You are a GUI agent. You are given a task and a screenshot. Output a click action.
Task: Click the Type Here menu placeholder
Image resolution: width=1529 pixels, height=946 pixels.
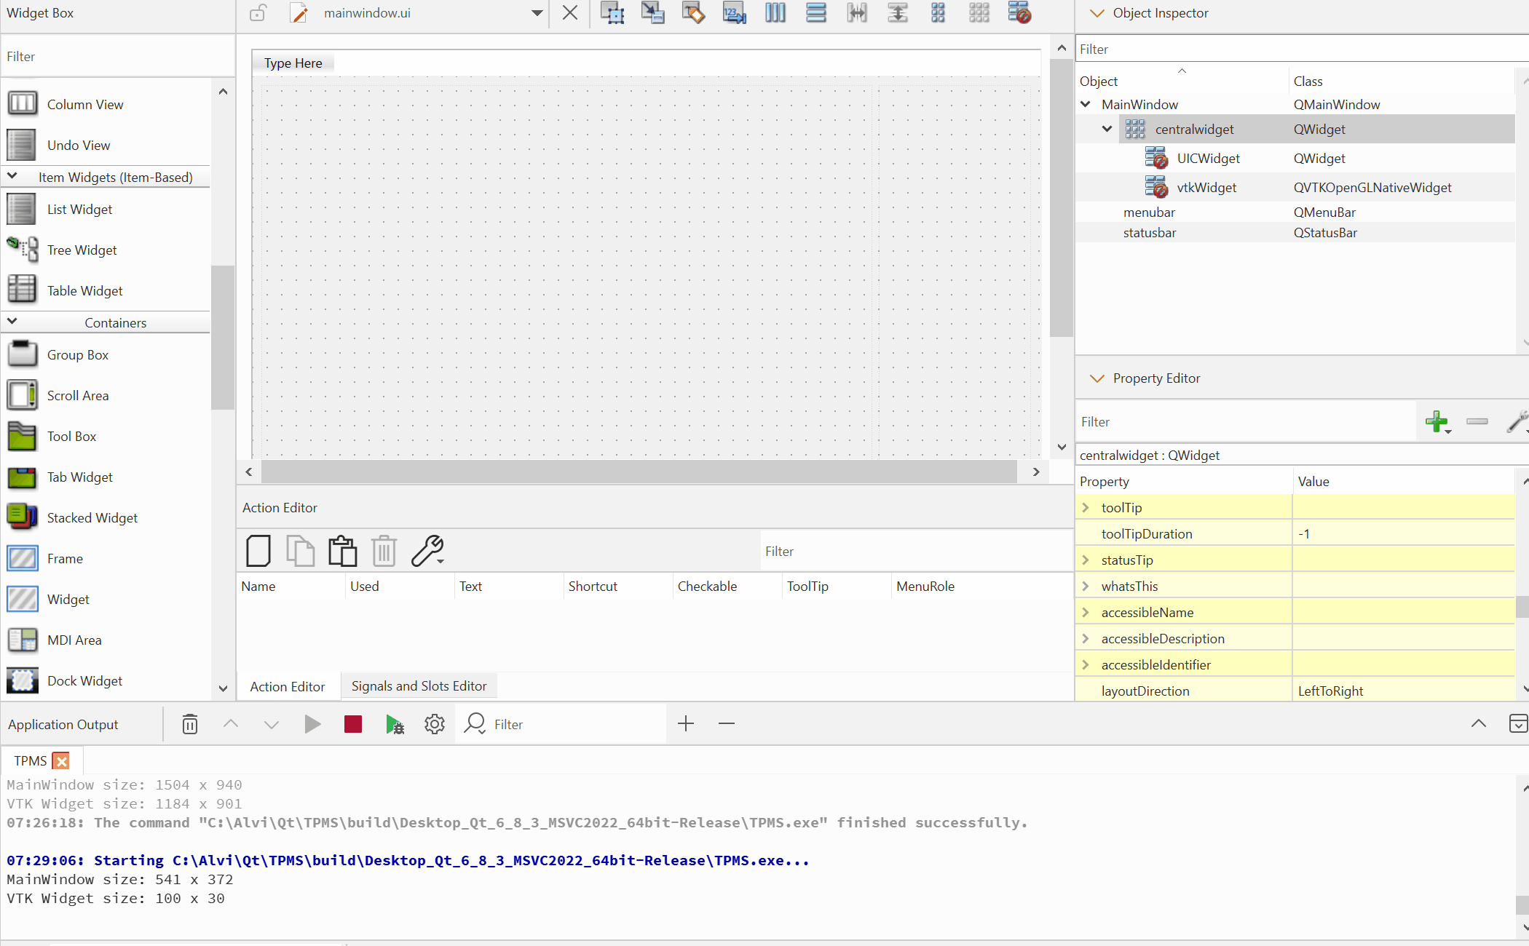tap(293, 63)
